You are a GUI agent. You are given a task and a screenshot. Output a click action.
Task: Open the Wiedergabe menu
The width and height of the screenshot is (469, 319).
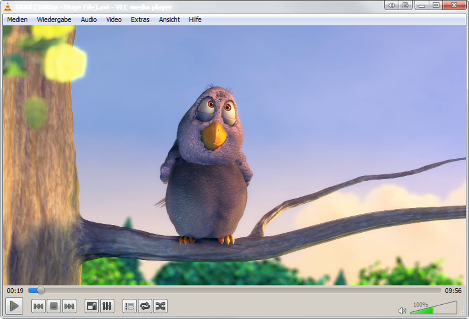pos(54,20)
